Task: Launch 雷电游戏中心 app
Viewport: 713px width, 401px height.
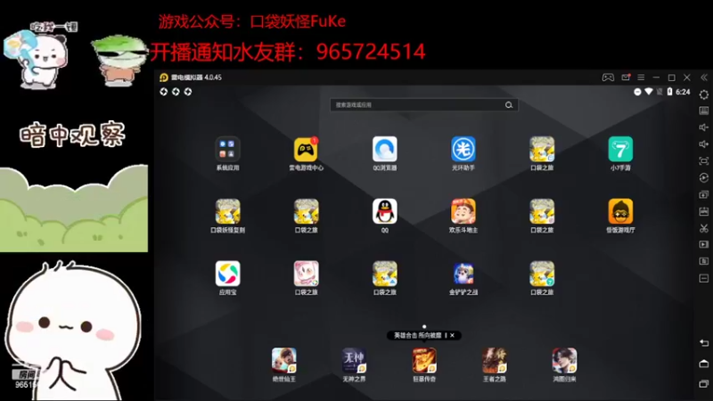Action: click(306, 149)
